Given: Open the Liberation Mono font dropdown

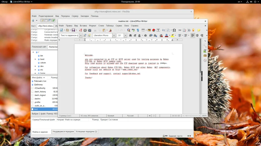Looking at the screenshot, I should (114, 35).
